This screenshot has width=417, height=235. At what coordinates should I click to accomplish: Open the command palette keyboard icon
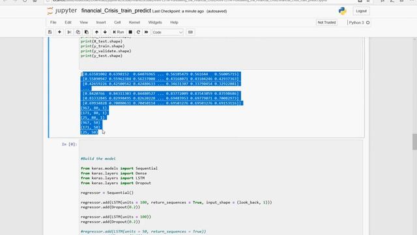click(x=190, y=32)
